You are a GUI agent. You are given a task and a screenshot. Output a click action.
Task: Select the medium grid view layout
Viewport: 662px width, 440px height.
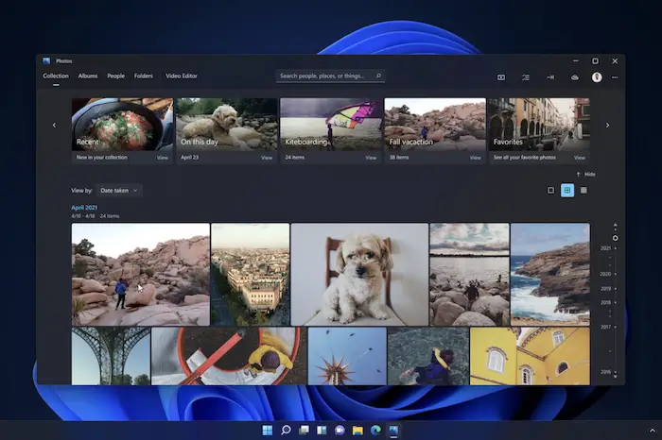[x=567, y=190]
